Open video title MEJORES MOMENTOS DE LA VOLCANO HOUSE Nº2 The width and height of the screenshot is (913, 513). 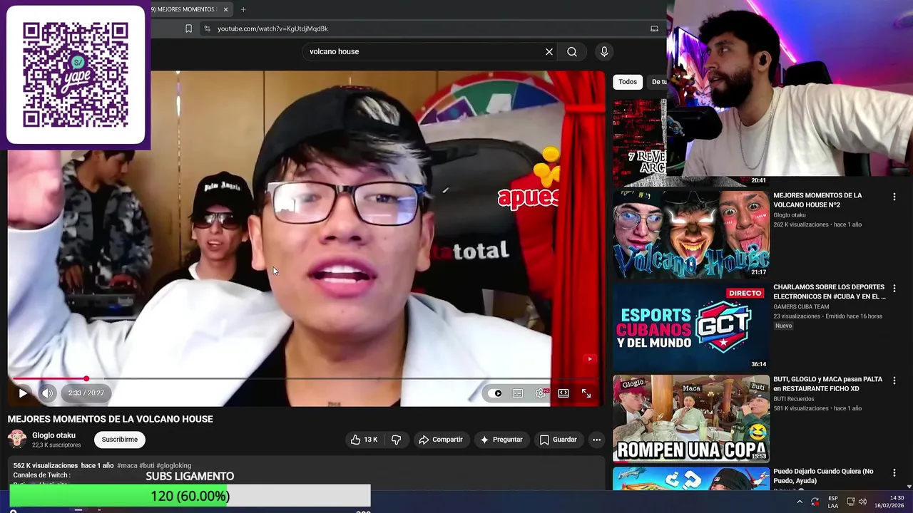(817, 200)
